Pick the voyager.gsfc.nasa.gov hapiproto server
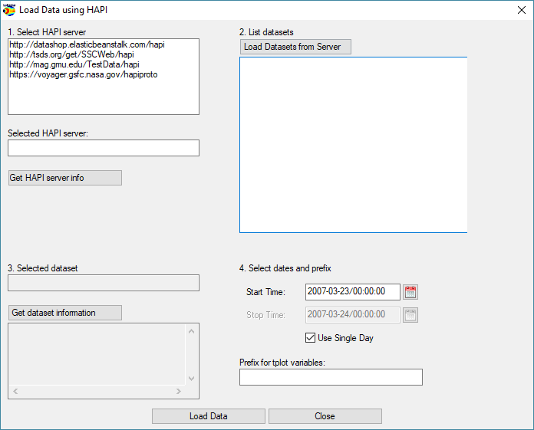This screenshot has height=430, width=534. tap(83, 74)
